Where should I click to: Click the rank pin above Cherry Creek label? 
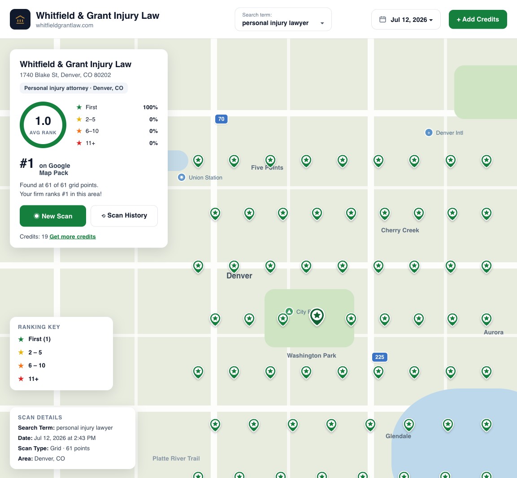pos(385,213)
